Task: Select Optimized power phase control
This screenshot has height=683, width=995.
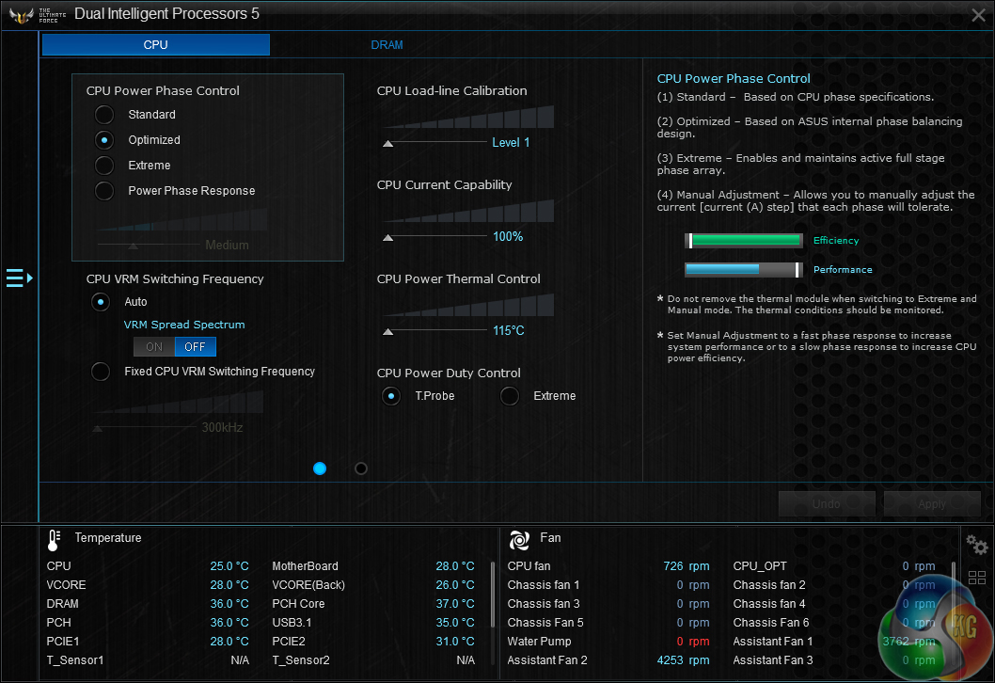Action: coord(104,140)
